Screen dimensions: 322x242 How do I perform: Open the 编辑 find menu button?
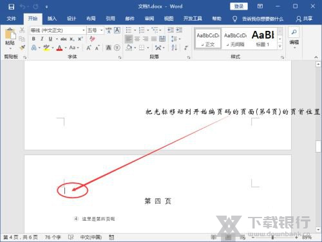coord(294,37)
